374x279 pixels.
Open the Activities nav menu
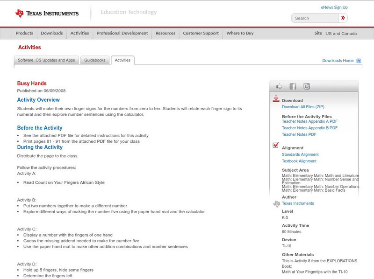pos(79,33)
